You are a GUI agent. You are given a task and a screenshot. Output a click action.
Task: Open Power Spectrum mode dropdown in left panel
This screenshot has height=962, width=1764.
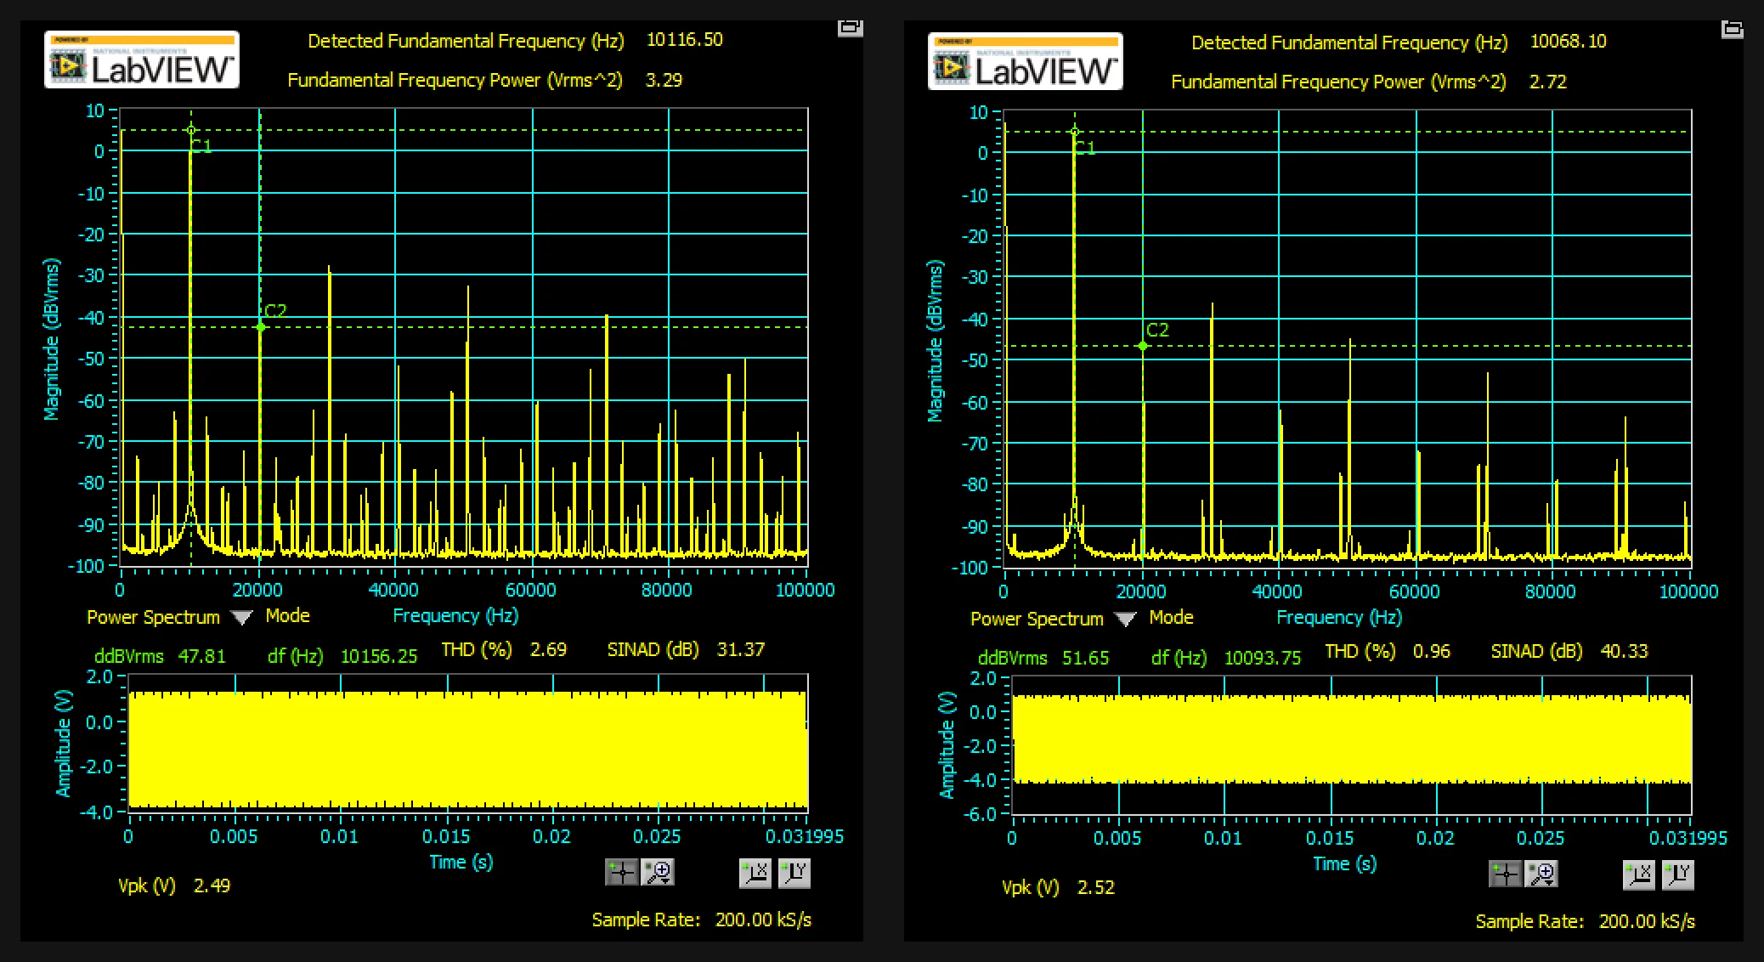(x=242, y=618)
